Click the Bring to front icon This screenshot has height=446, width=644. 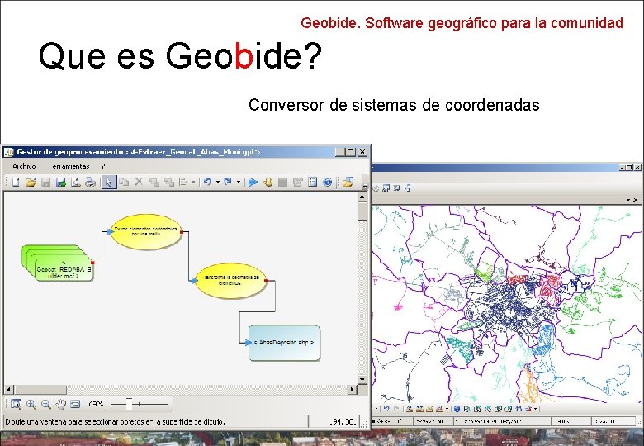(x=154, y=182)
